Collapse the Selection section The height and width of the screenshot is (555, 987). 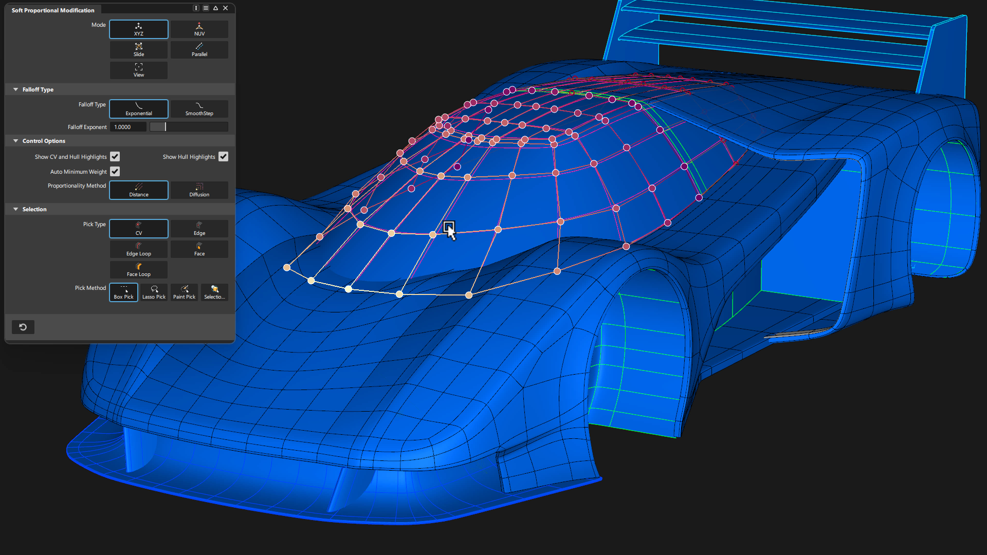point(16,209)
